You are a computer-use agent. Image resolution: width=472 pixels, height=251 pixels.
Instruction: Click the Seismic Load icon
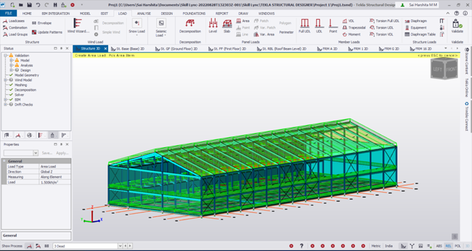pyautogui.click(x=161, y=27)
